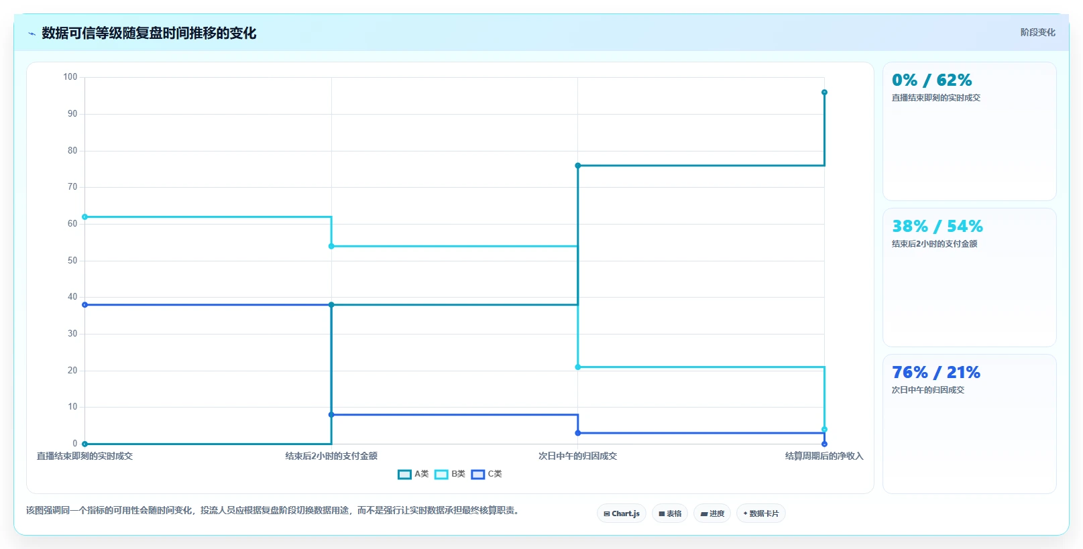This screenshot has width=1083, height=549.
Task: Click the B类 data point at 62
Action: tap(84, 217)
